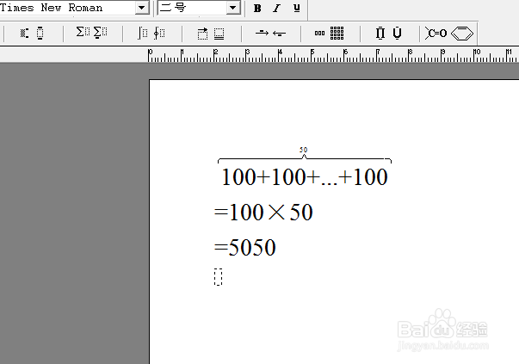Toggle bold formatting with the B button
Screen dimensions: 519x364
257,9
